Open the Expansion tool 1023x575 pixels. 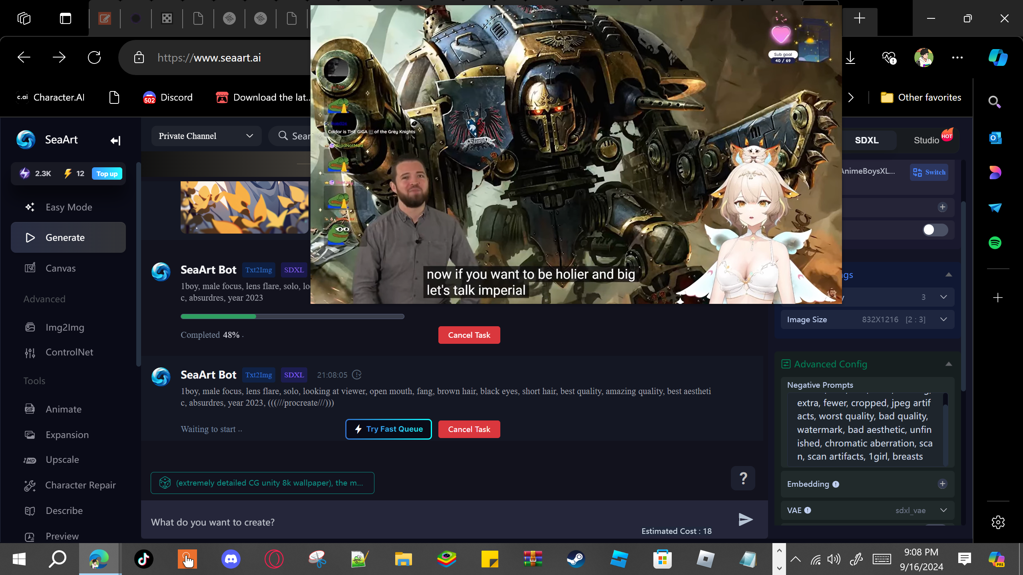68,435
